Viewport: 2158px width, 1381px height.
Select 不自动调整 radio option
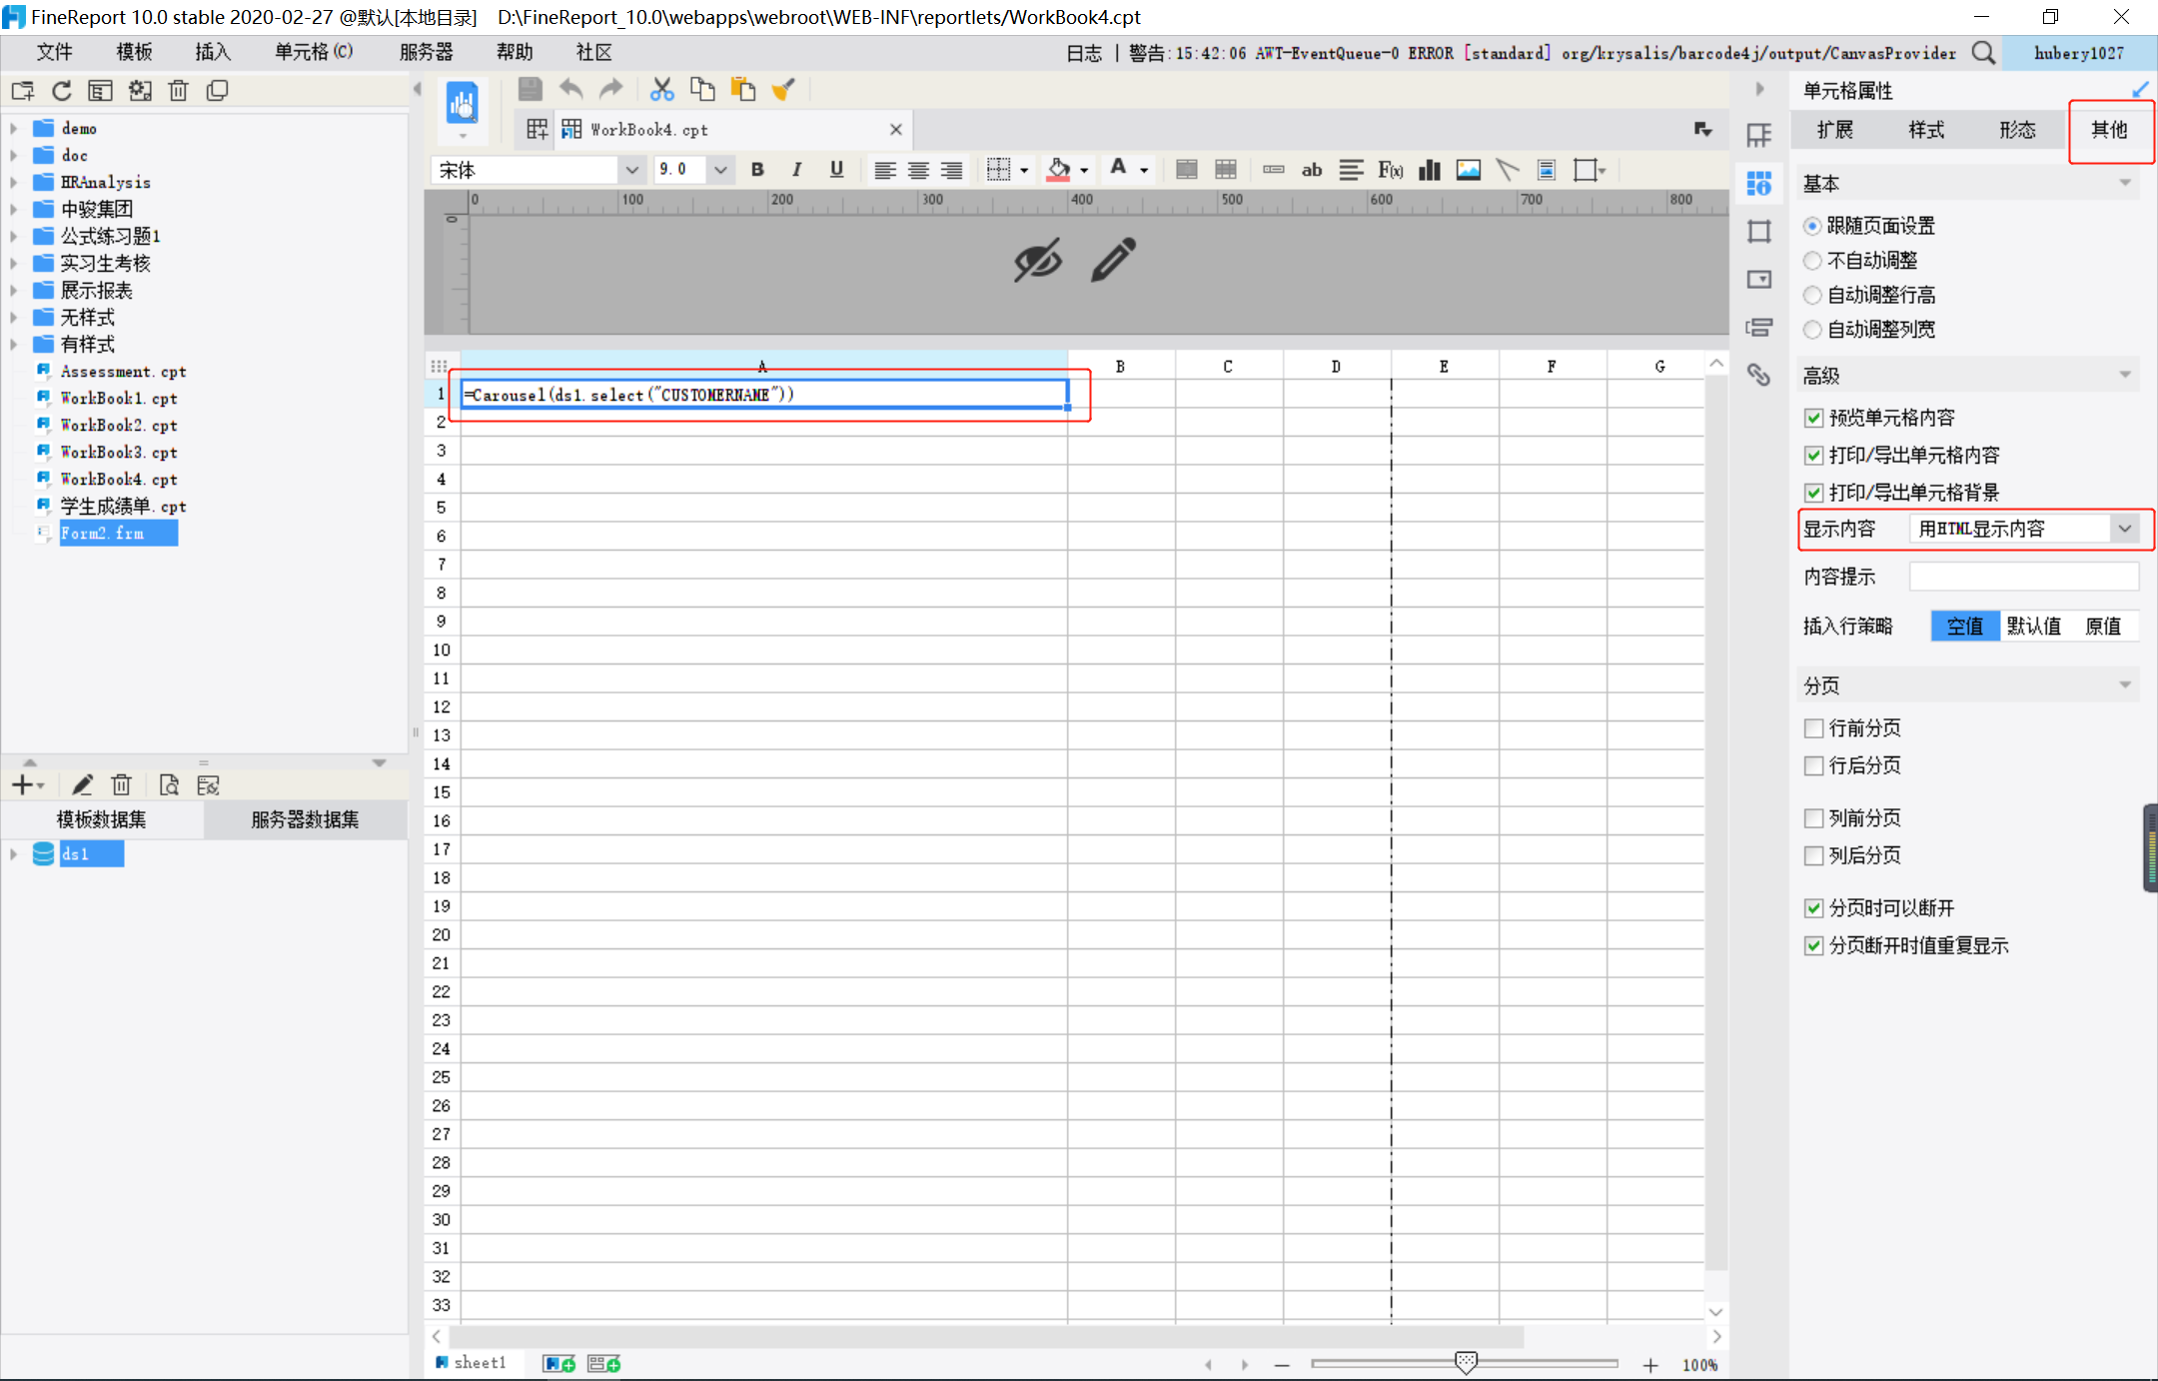(1812, 261)
